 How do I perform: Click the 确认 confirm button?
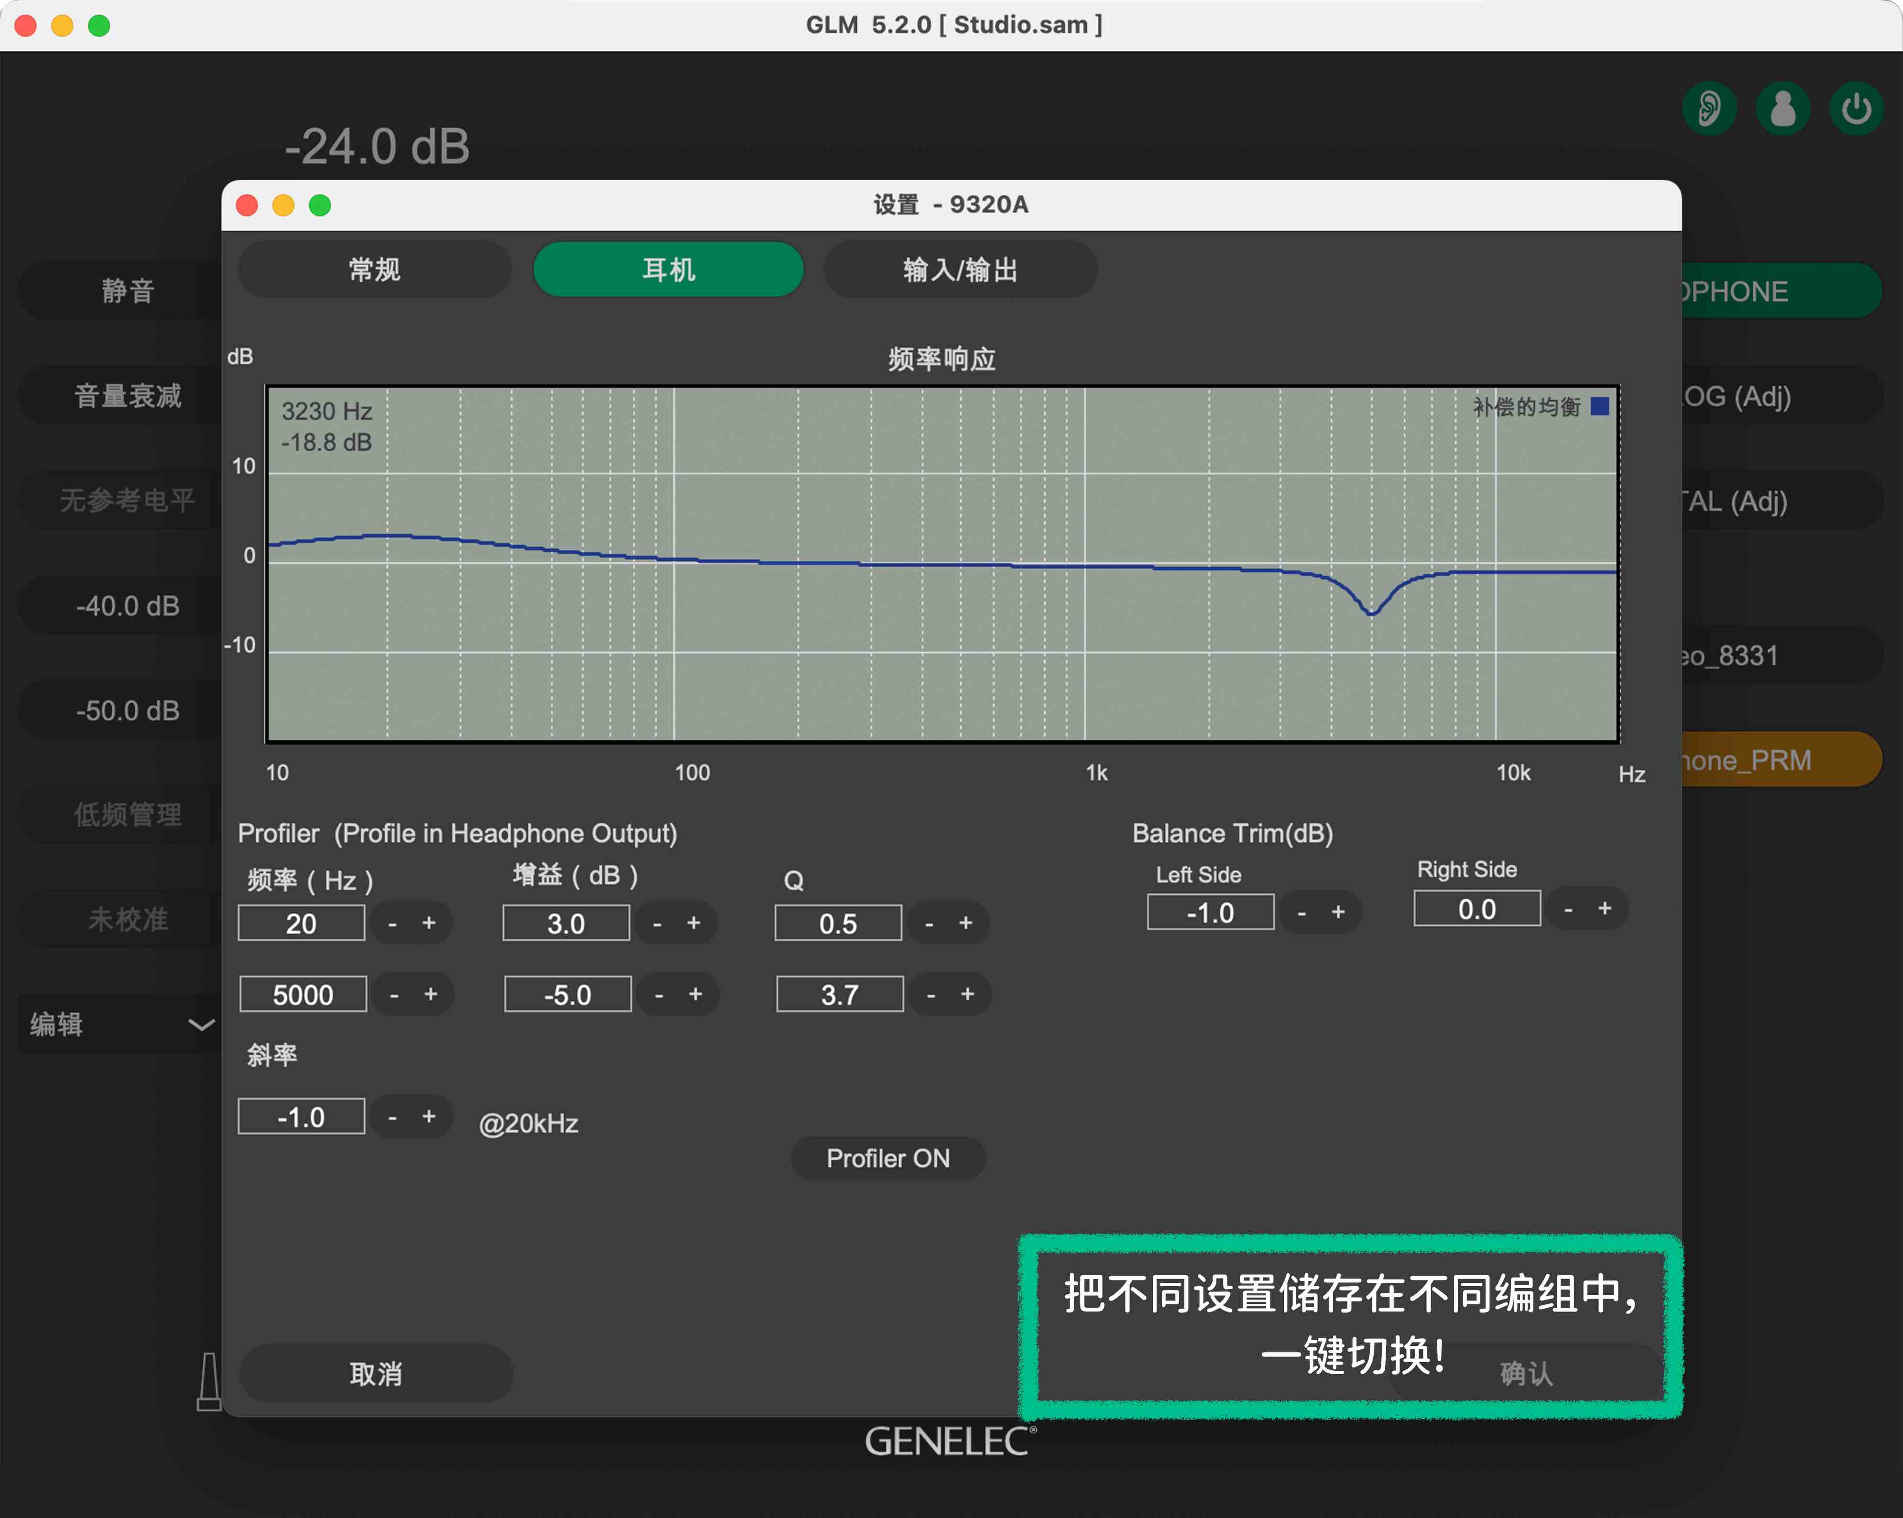tap(1526, 1373)
